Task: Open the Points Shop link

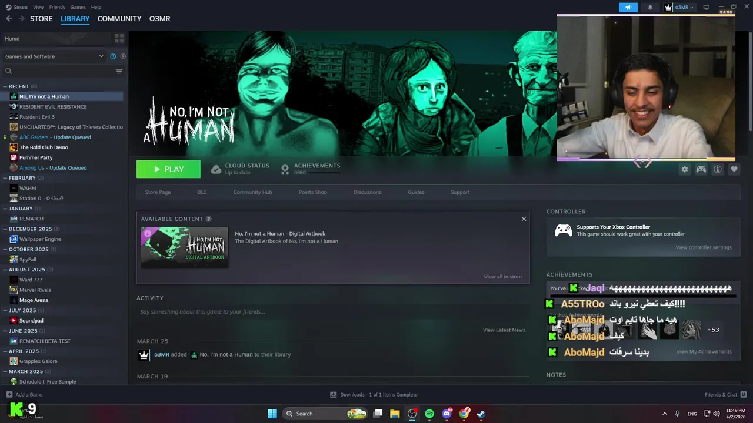Action: pyautogui.click(x=313, y=192)
